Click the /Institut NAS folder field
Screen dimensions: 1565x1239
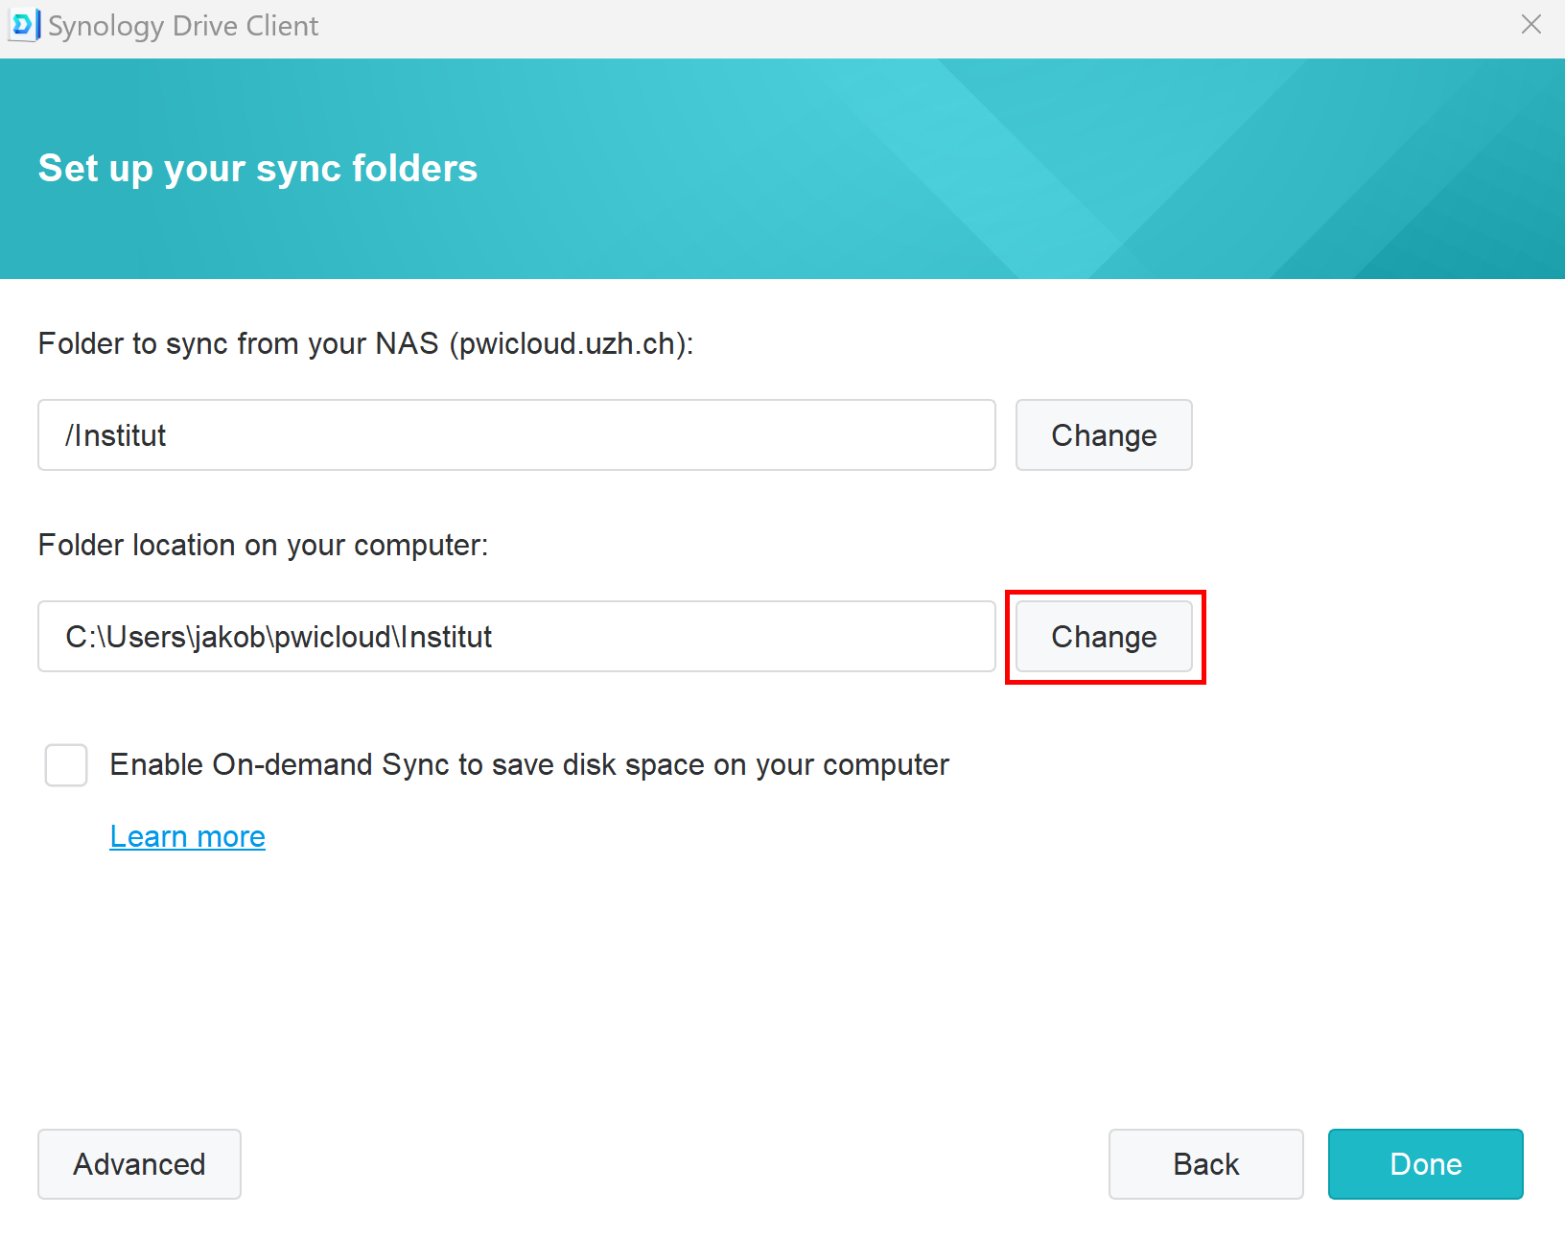click(x=517, y=435)
